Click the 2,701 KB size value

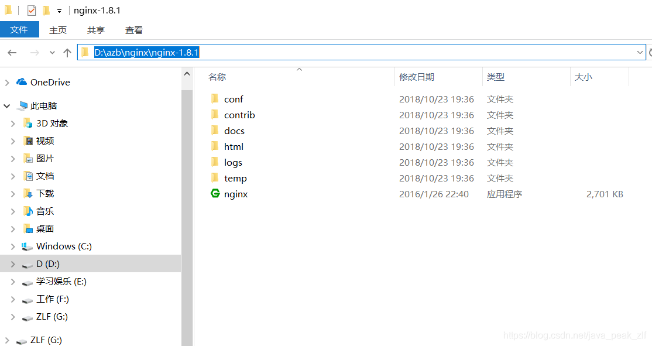(x=605, y=194)
